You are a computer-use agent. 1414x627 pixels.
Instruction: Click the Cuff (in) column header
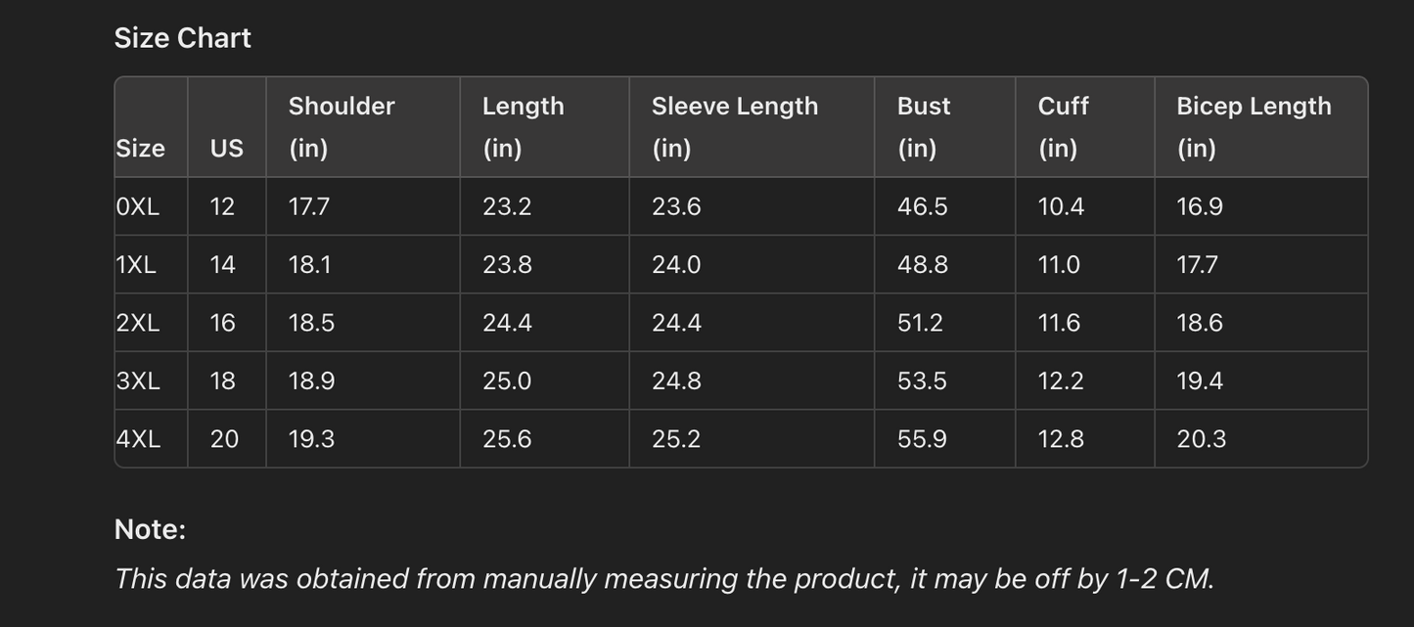point(1063,126)
